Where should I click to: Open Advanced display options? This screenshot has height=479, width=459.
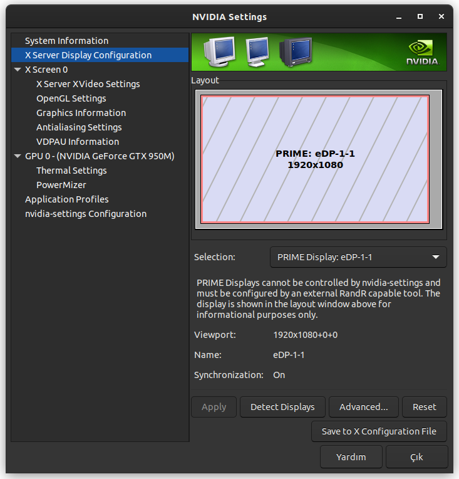point(364,407)
